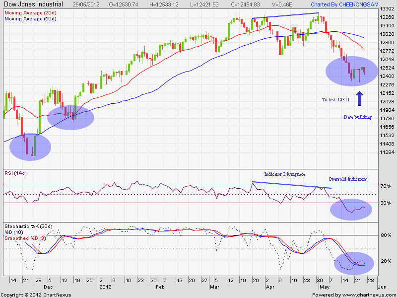The height and width of the screenshot is (298, 397).
Task: Click the 'Feb' month label on time axis
Action: pyautogui.click(x=160, y=287)
